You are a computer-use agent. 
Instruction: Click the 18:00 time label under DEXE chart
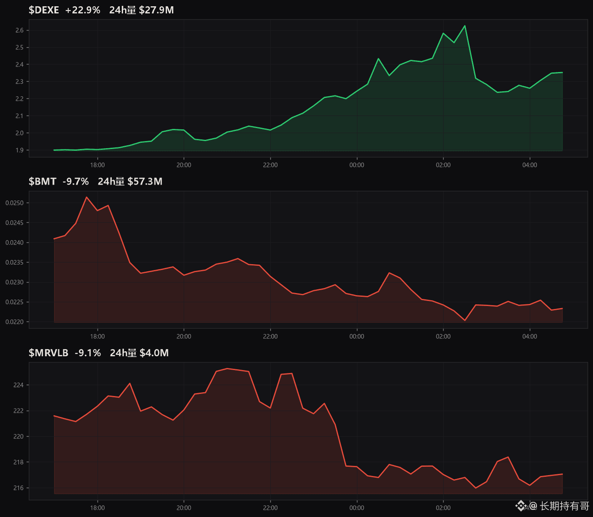pos(98,165)
